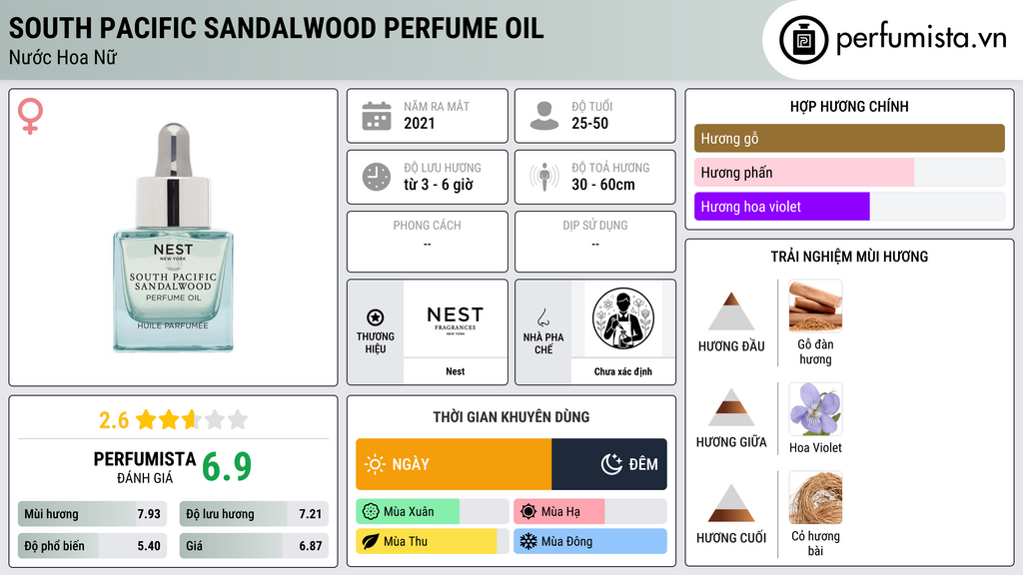Click the flower icon for Mùa Xuân
Viewport: 1023px width, 575px height.
[x=371, y=512]
